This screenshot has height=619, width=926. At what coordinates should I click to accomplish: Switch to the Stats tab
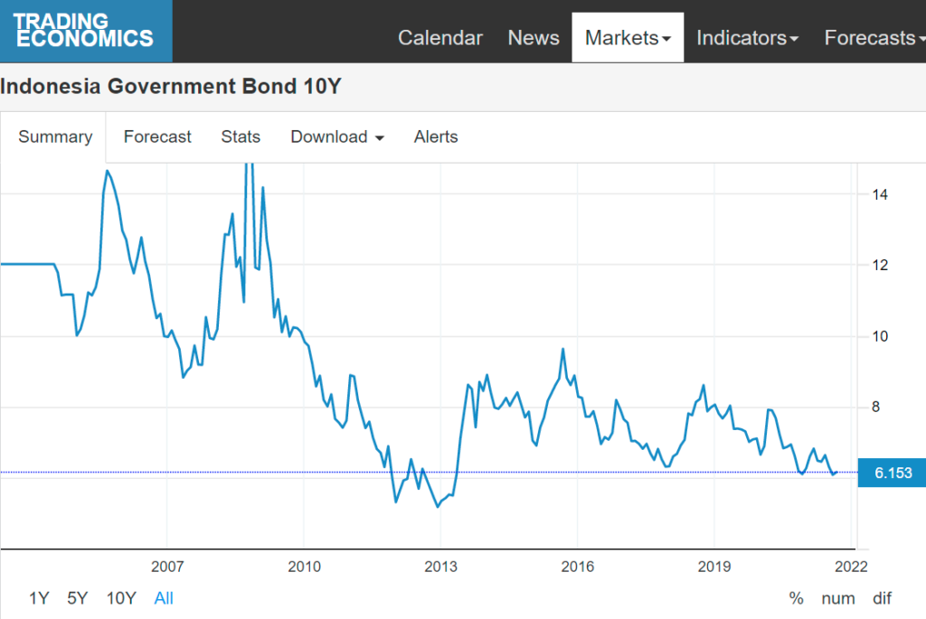pos(241,136)
